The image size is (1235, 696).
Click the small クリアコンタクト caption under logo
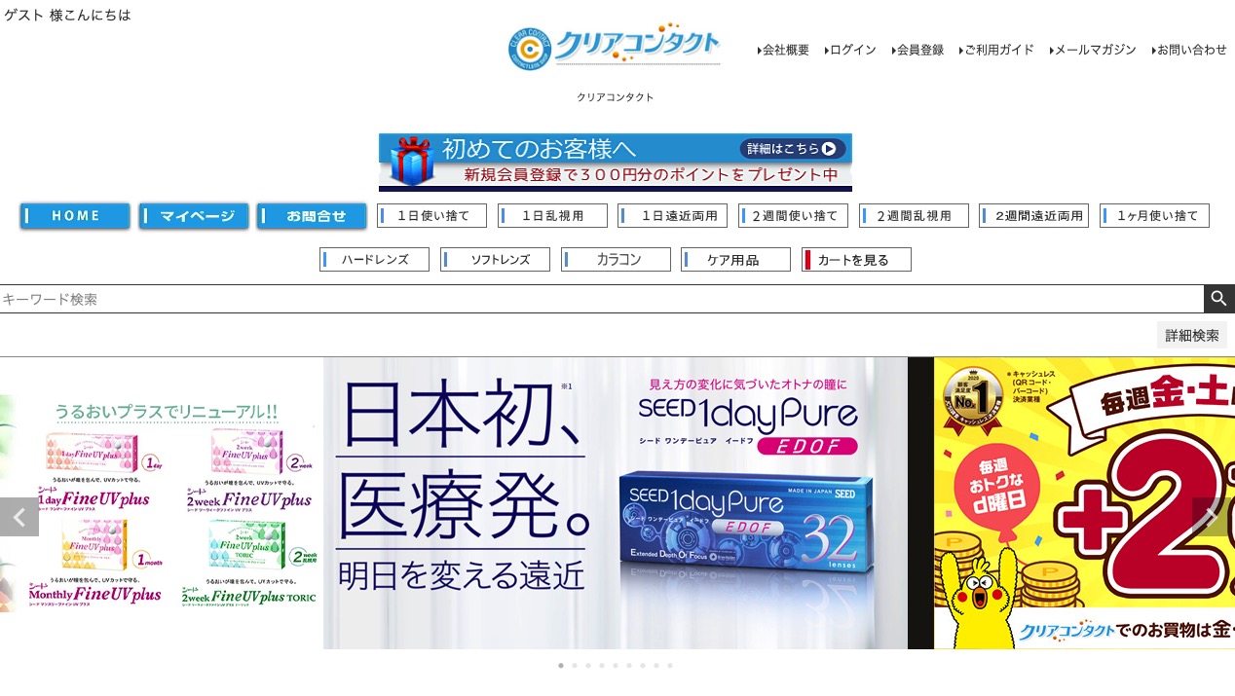click(616, 97)
